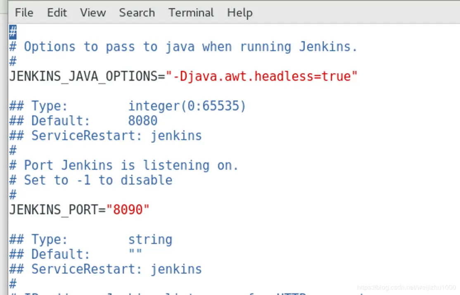Click first '## ServiceRestart: jenkins' line

[x=106, y=136]
